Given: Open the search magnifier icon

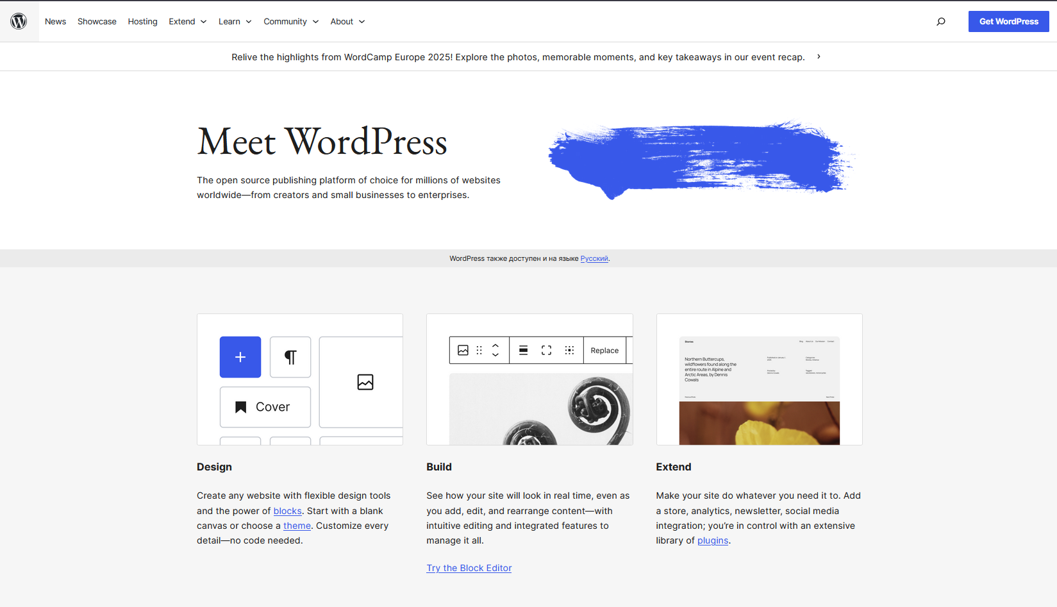Looking at the screenshot, I should tap(941, 22).
